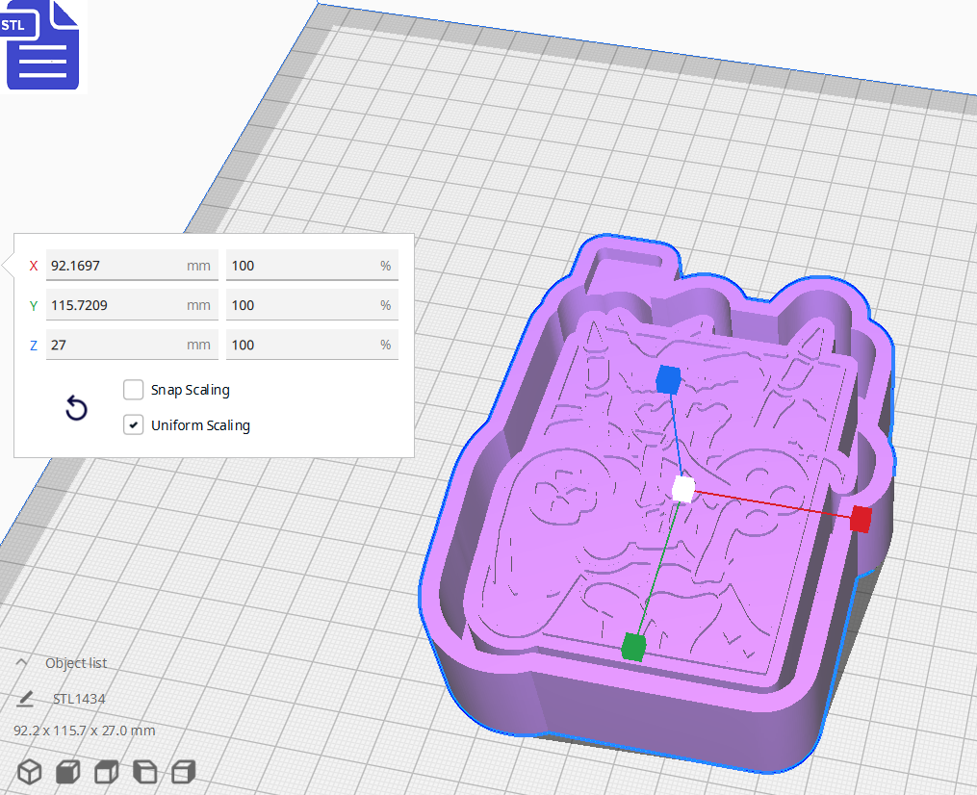Viewport: 977px width, 795px height.
Task: Click the Z height field showing 27
Action: pyautogui.click(x=131, y=344)
